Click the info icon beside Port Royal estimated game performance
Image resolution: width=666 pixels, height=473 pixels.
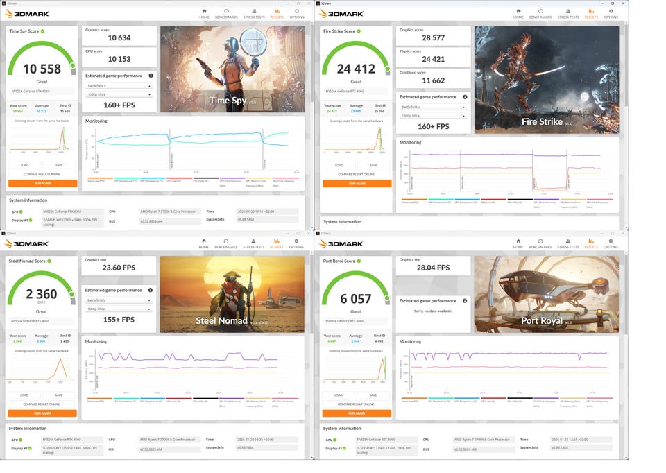coord(465,300)
